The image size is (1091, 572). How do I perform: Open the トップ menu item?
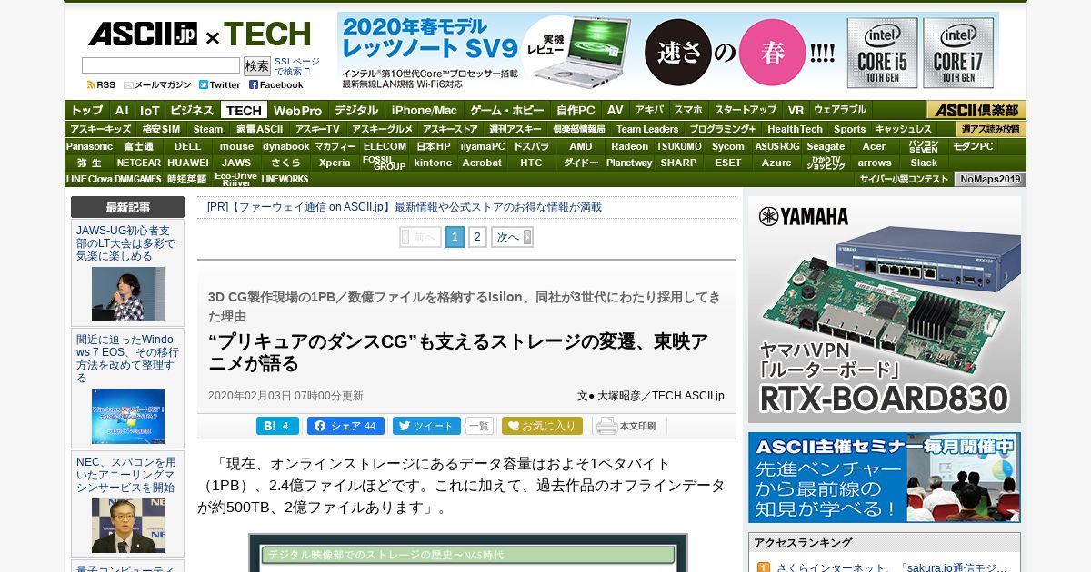[87, 110]
